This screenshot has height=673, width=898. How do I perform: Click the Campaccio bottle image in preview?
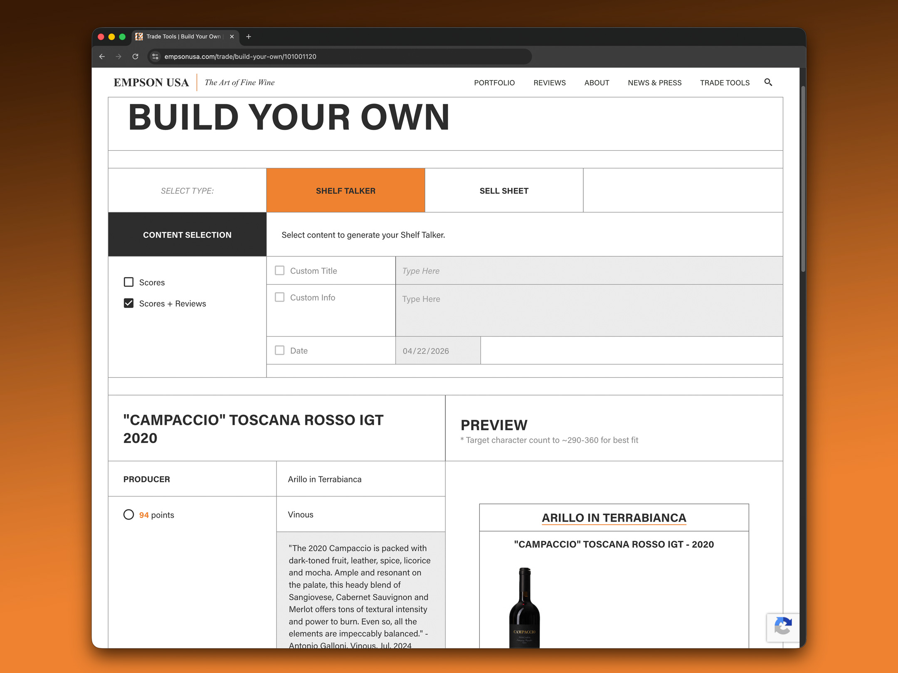tap(525, 607)
